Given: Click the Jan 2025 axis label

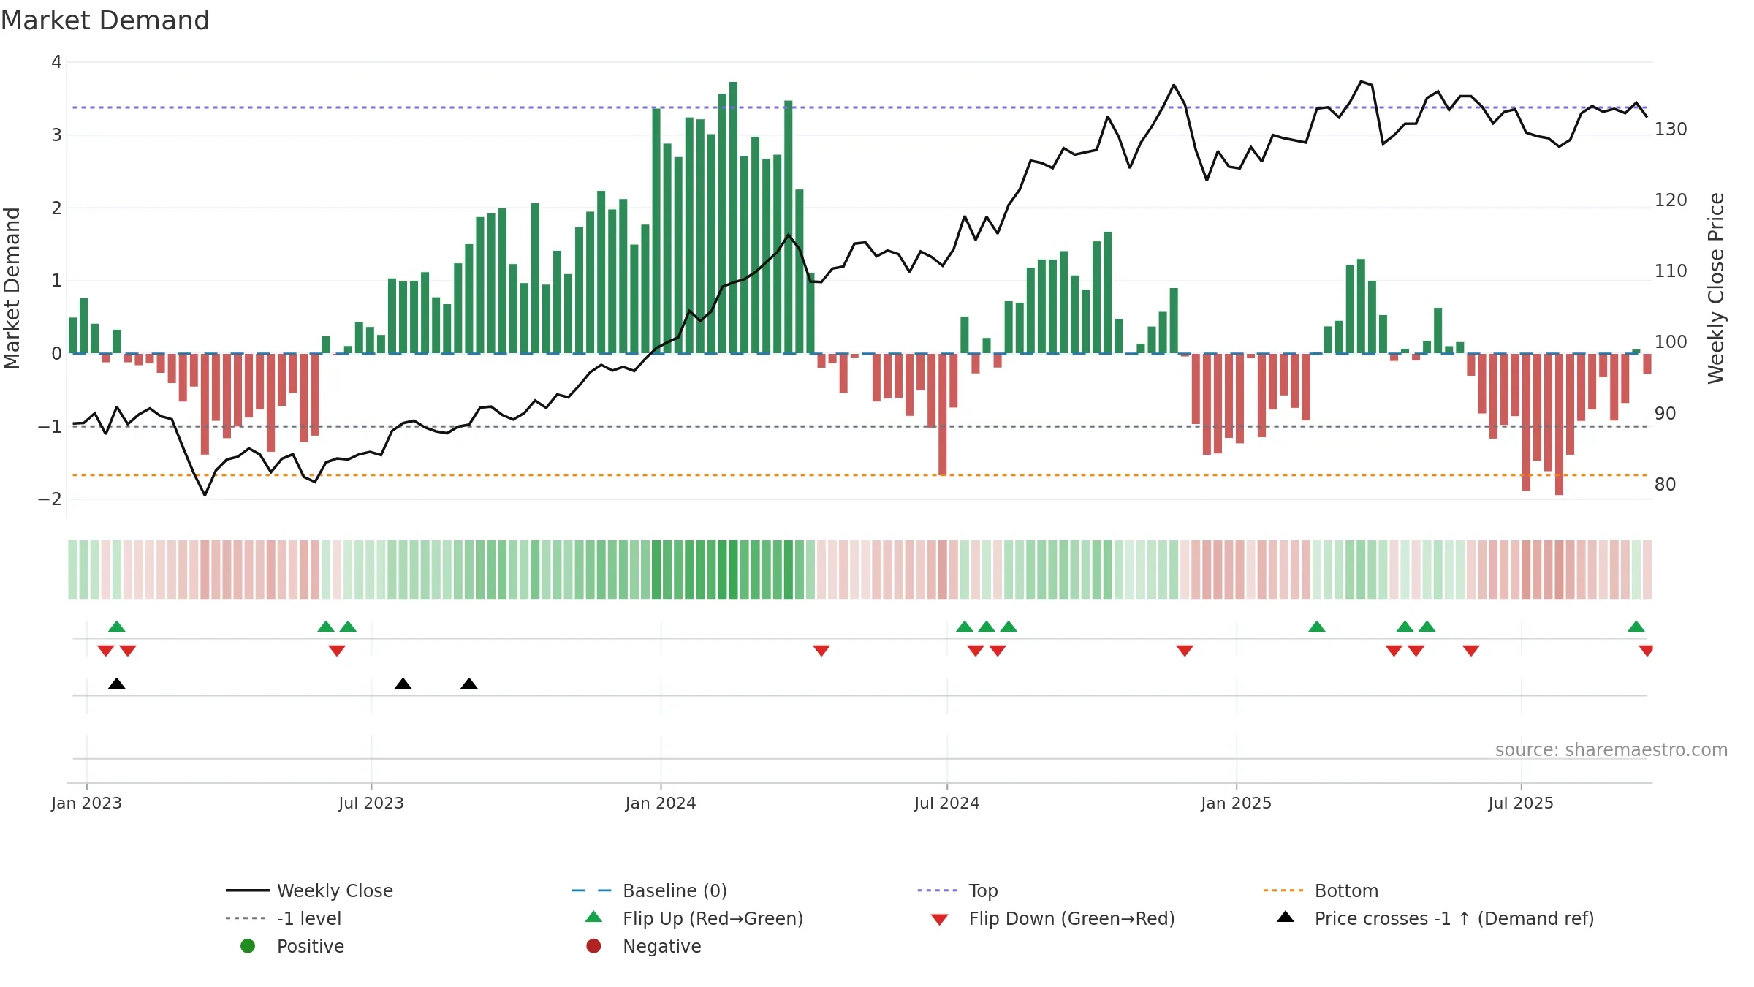Looking at the screenshot, I should coord(1236,803).
